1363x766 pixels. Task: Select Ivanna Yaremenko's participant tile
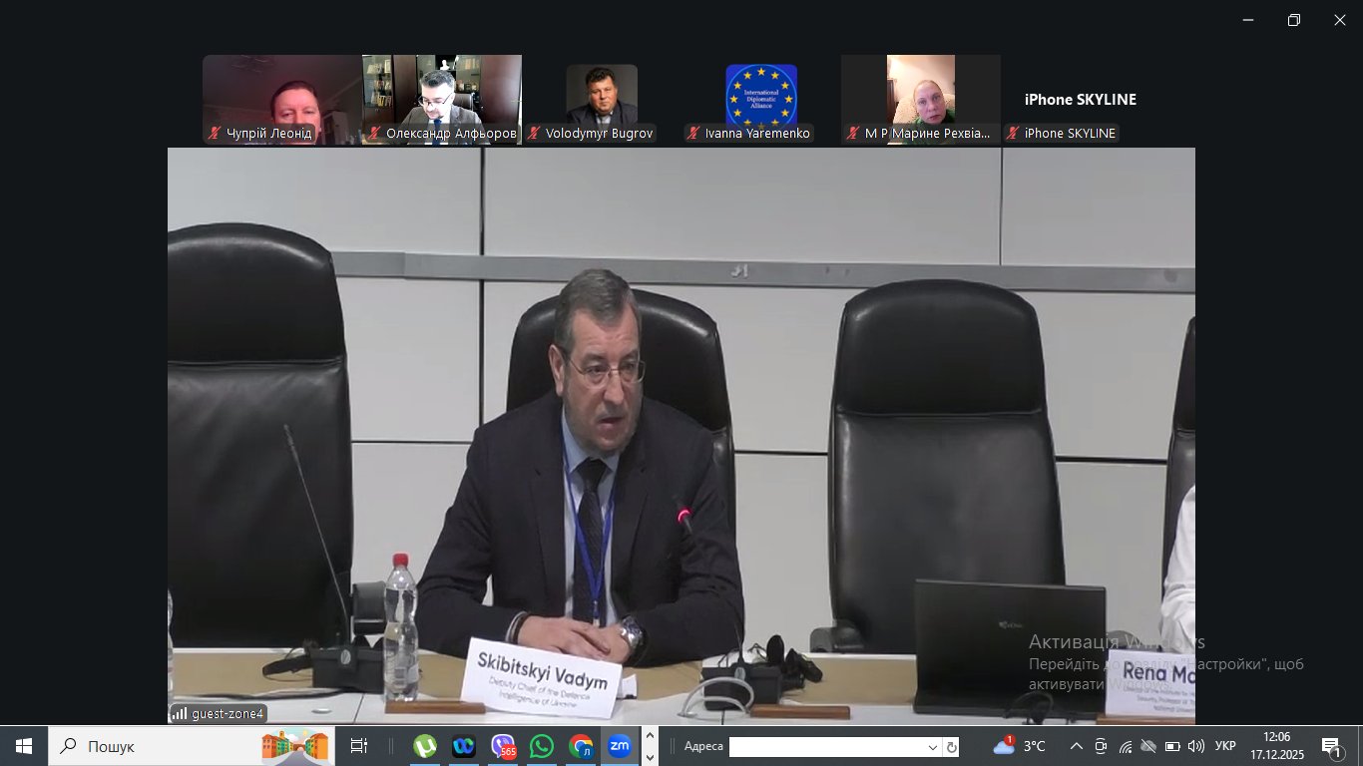coord(760,100)
